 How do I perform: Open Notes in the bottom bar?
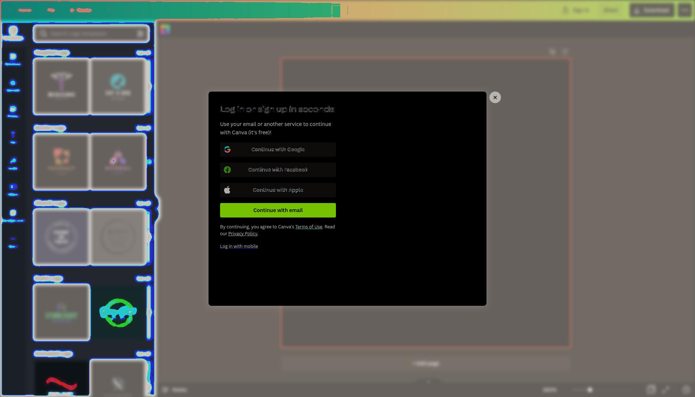(x=175, y=390)
